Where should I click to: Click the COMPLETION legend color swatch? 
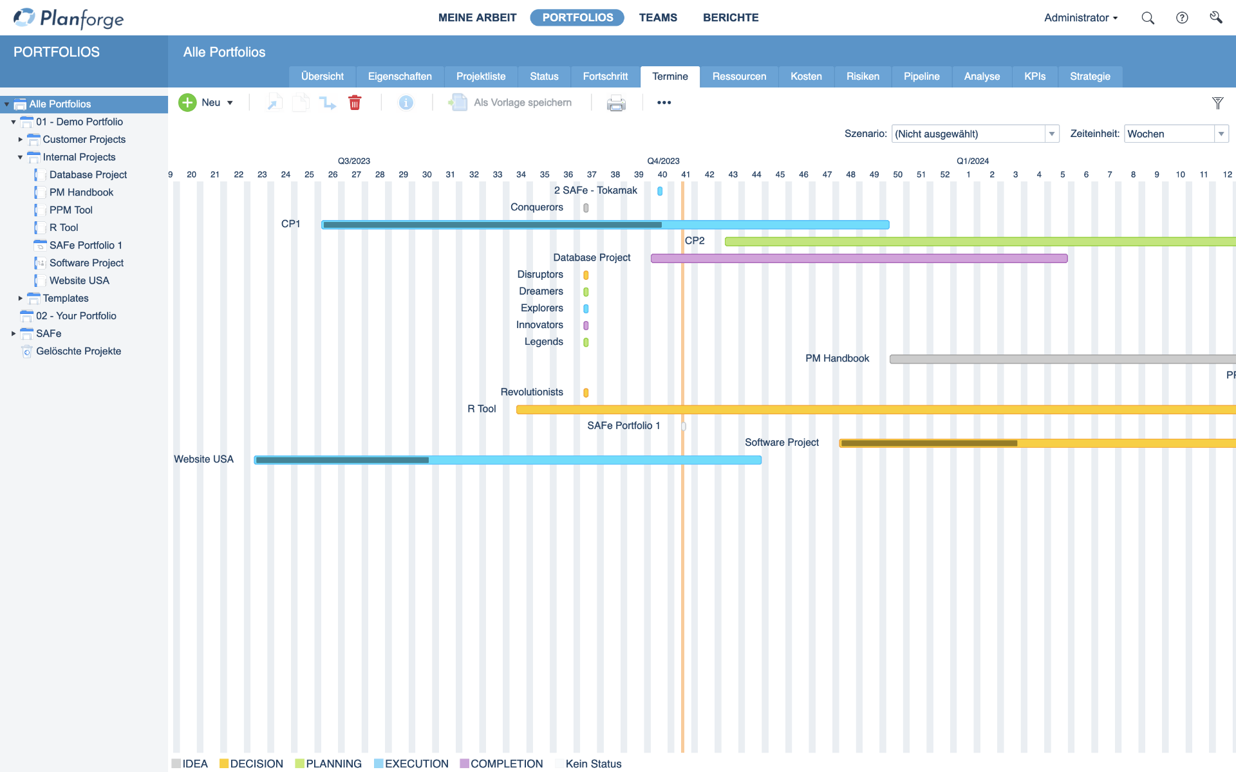(x=464, y=764)
